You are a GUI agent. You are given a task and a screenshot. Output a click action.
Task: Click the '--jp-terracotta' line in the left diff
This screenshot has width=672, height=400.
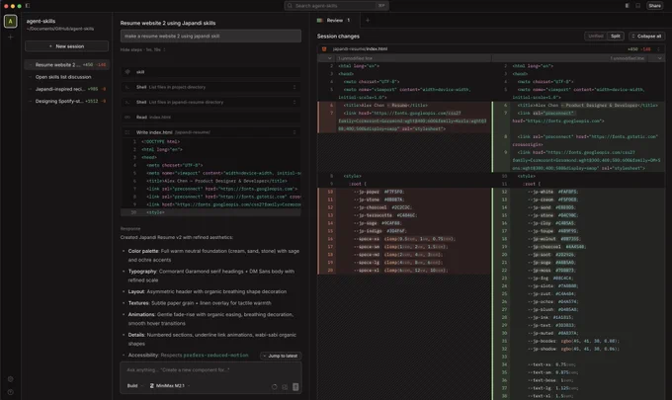[x=384, y=215]
